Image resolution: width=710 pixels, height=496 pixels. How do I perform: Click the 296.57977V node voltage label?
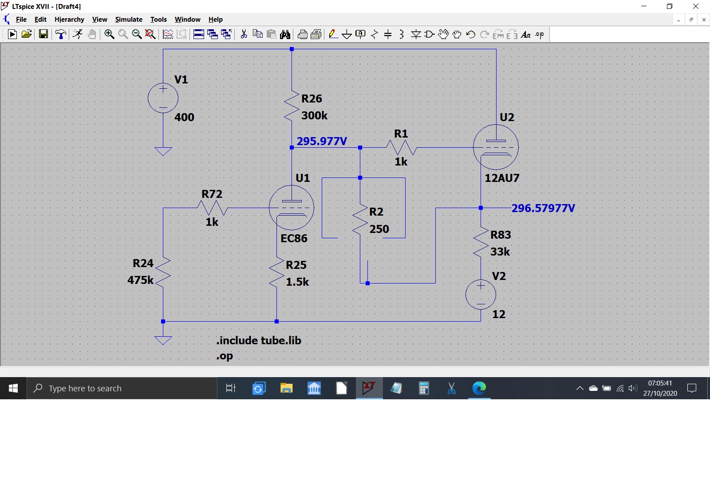[543, 208]
